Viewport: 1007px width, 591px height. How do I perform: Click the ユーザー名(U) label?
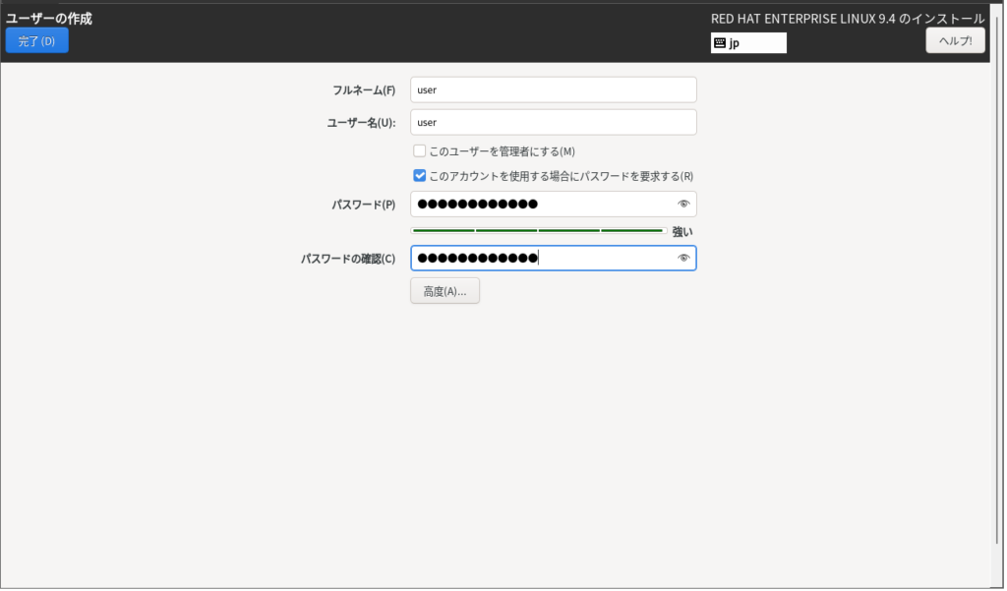360,123
